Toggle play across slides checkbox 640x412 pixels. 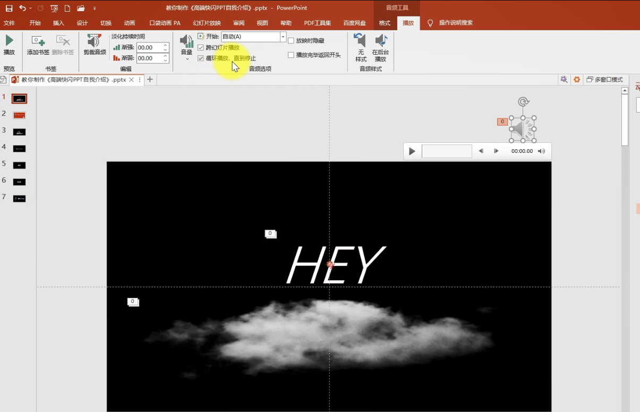tap(201, 47)
